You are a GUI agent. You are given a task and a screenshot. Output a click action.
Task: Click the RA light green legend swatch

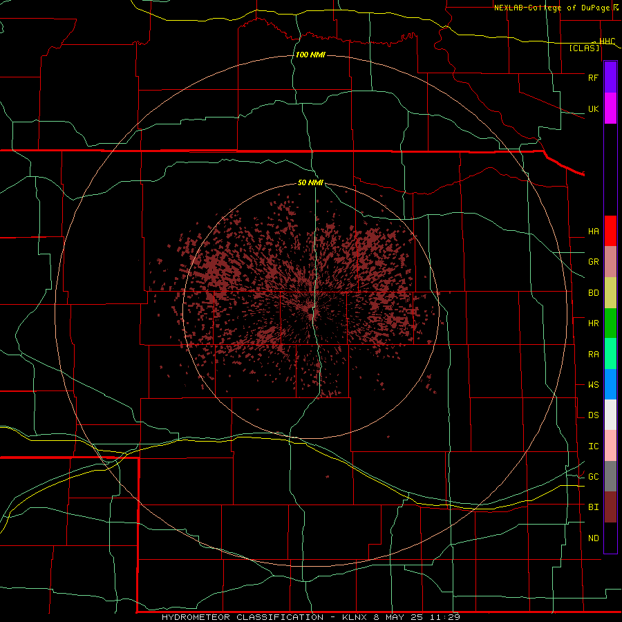coord(610,354)
